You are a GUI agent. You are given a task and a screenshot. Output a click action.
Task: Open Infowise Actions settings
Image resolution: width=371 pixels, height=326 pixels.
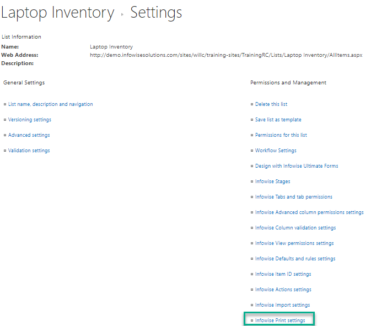coord(283,289)
